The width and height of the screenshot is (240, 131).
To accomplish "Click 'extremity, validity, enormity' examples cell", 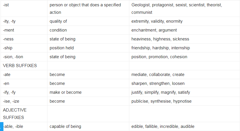I will [x=185, y=21].
